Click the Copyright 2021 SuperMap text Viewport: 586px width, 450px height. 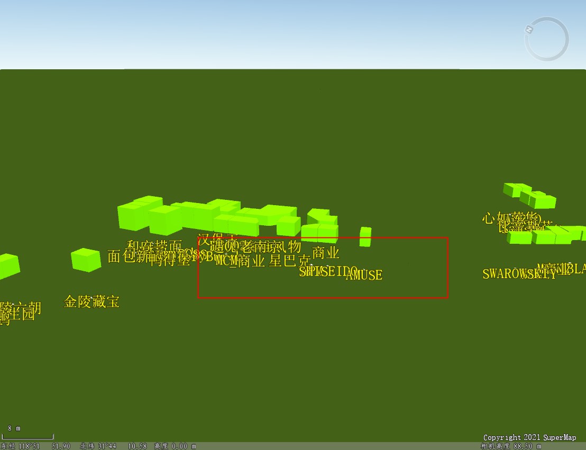tap(529, 437)
